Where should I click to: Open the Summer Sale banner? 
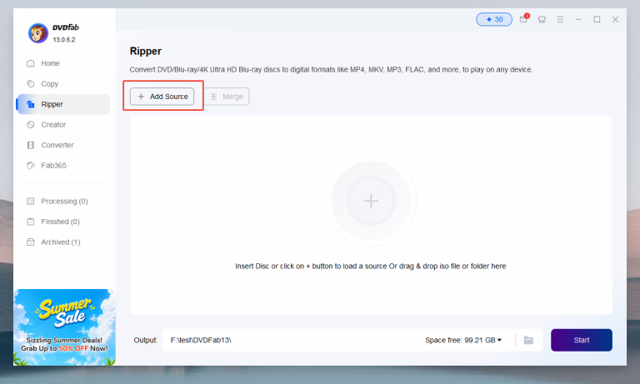coord(64,327)
